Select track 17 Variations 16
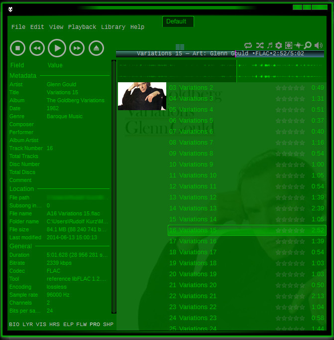This screenshot has height=340, width=334. [x=247, y=241]
